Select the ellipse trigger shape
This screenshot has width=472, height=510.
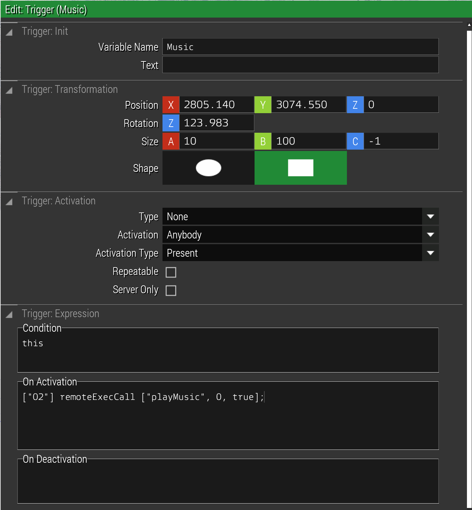pos(208,168)
